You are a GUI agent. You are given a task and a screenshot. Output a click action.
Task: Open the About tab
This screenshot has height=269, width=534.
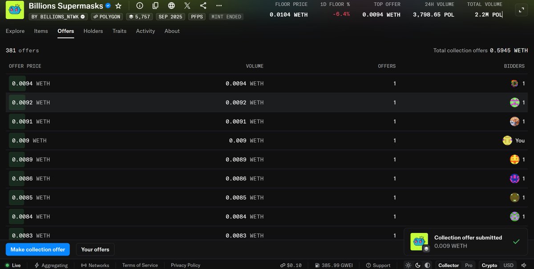click(x=172, y=31)
